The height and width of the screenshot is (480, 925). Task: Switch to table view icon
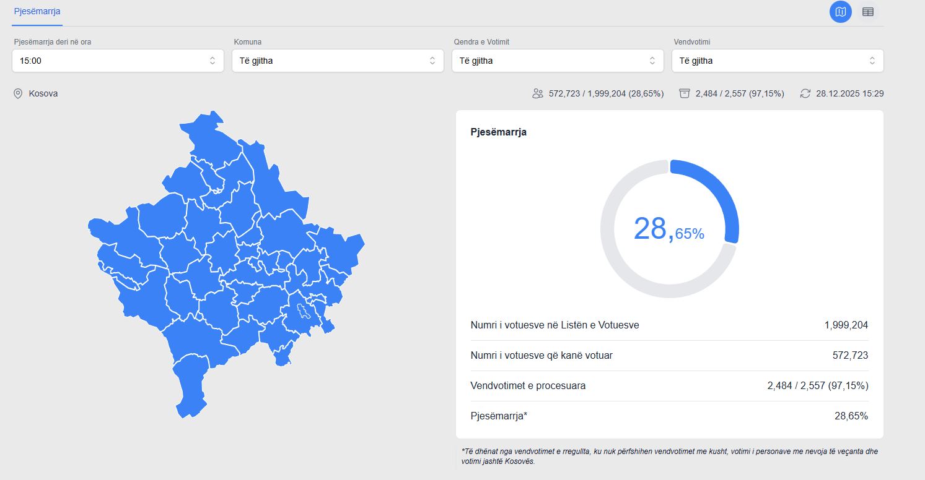pos(867,12)
